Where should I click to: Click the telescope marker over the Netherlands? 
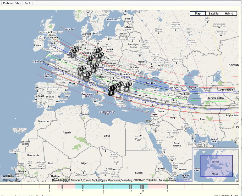pos(73,51)
